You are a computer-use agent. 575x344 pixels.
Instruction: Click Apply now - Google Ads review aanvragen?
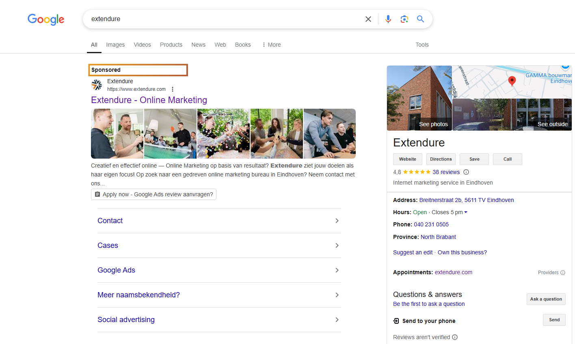pyautogui.click(x=153, y=194)
